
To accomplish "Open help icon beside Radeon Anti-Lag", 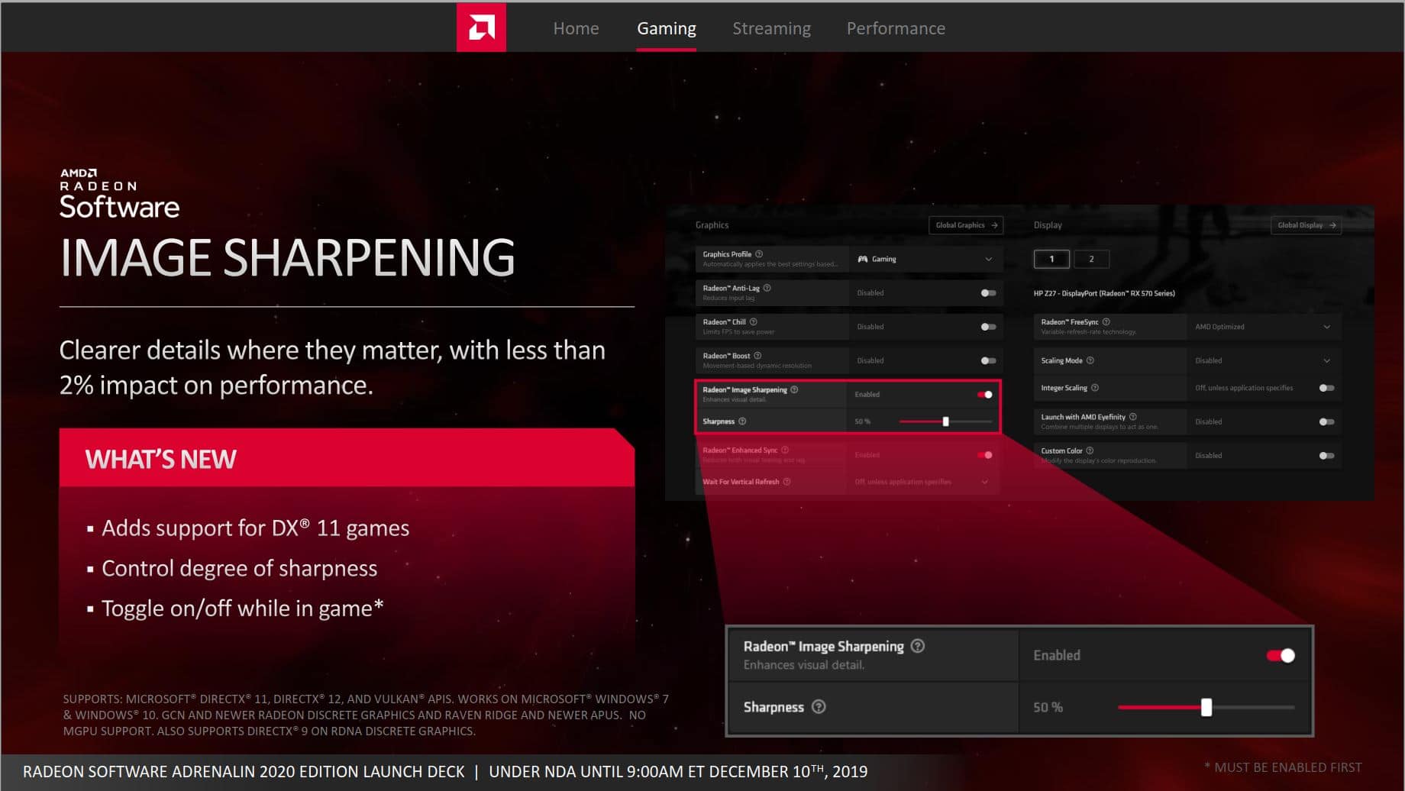I will coord(767,288).
